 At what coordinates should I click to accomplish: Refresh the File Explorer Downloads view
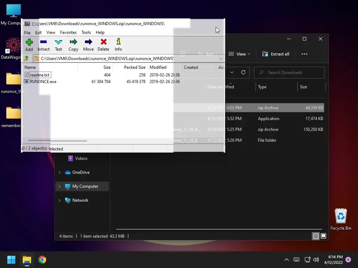pos(243,72)
